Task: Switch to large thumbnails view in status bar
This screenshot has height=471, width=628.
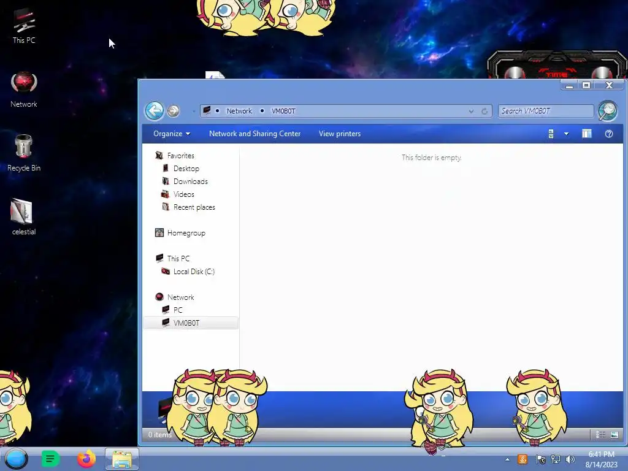Action: coord(615,435)
